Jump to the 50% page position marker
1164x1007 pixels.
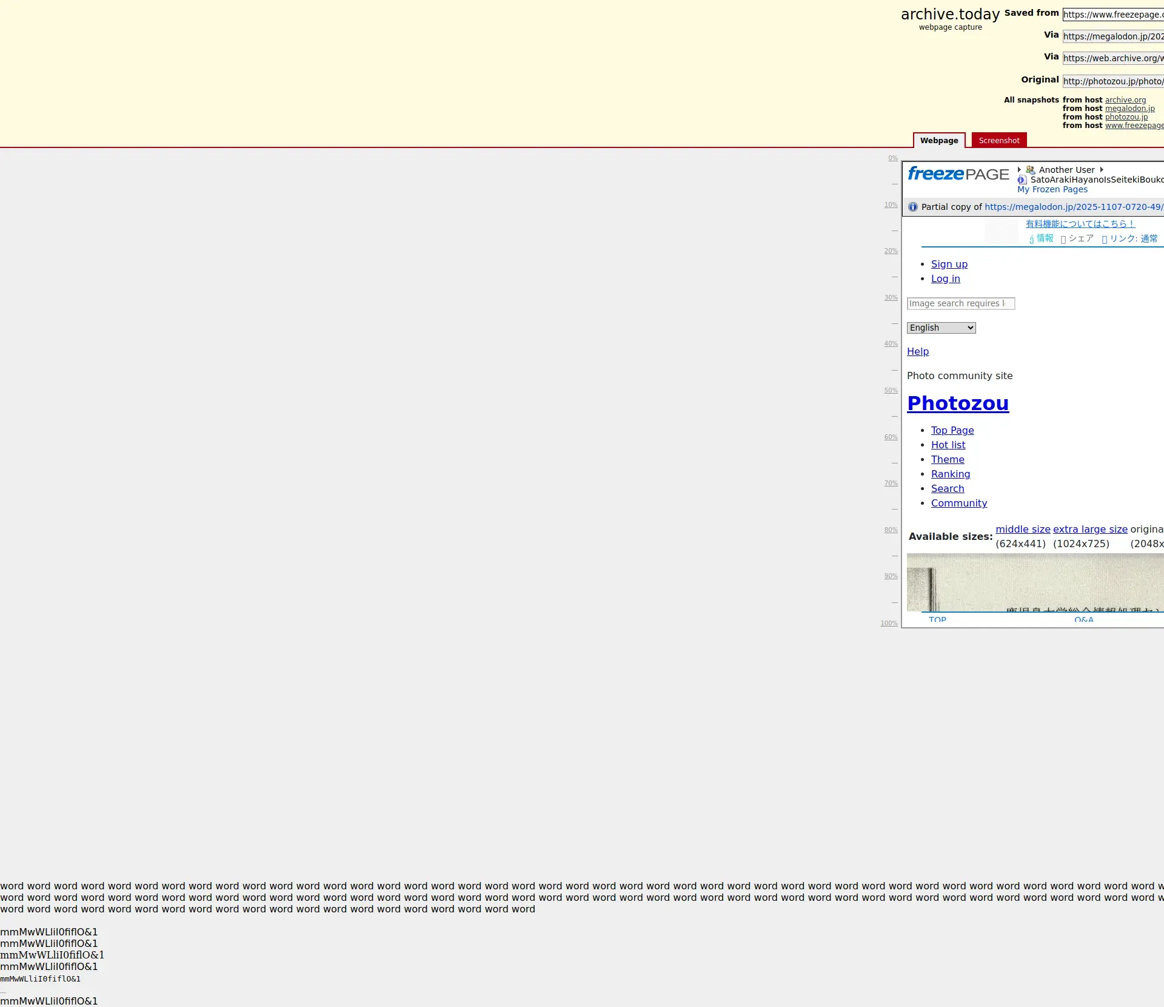click(890, 390)
